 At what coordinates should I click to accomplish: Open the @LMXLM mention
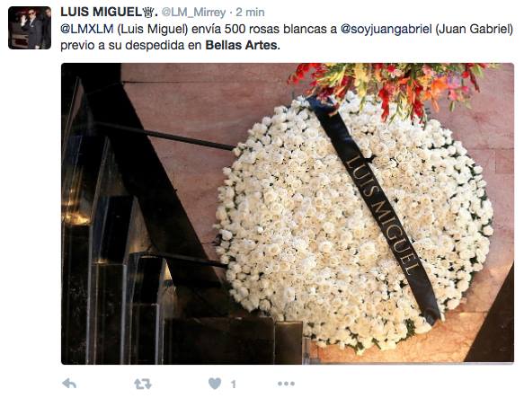point(87,29)
